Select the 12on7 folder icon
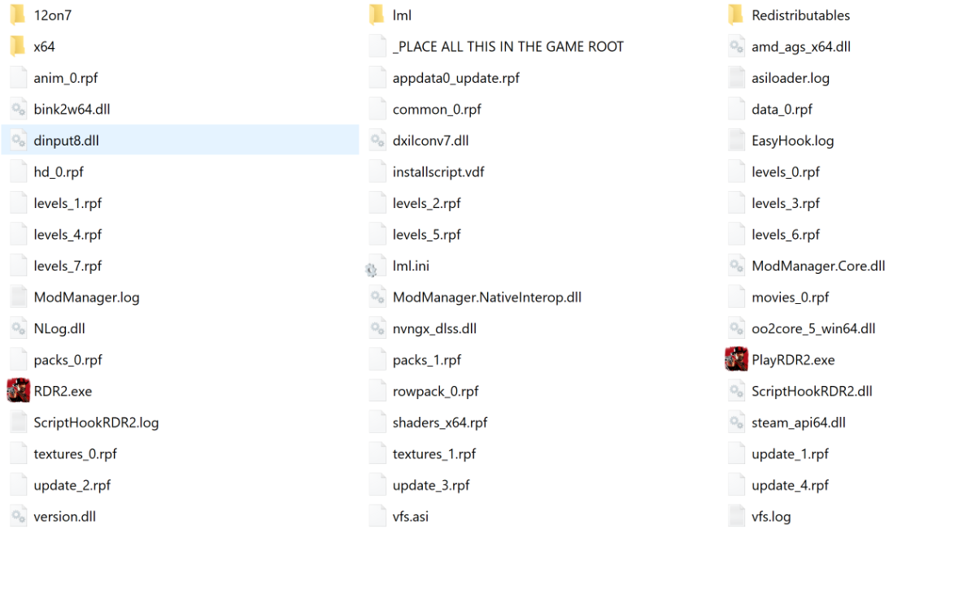 [x=18, y=15]
